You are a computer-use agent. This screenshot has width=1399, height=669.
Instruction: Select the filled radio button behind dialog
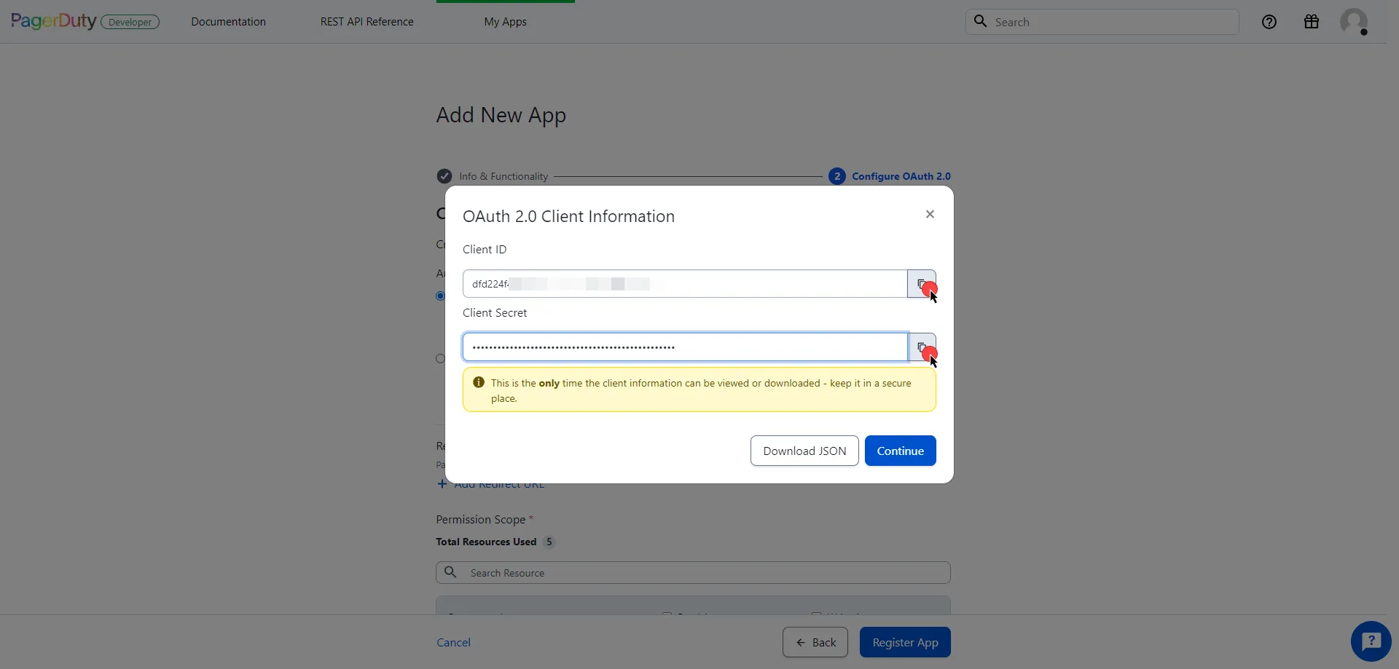point(440,296)
